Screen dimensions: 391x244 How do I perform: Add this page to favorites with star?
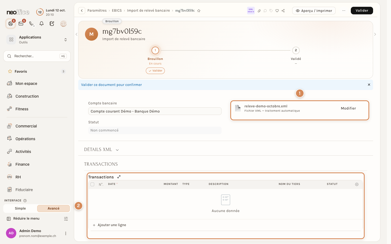click(199, 11)
